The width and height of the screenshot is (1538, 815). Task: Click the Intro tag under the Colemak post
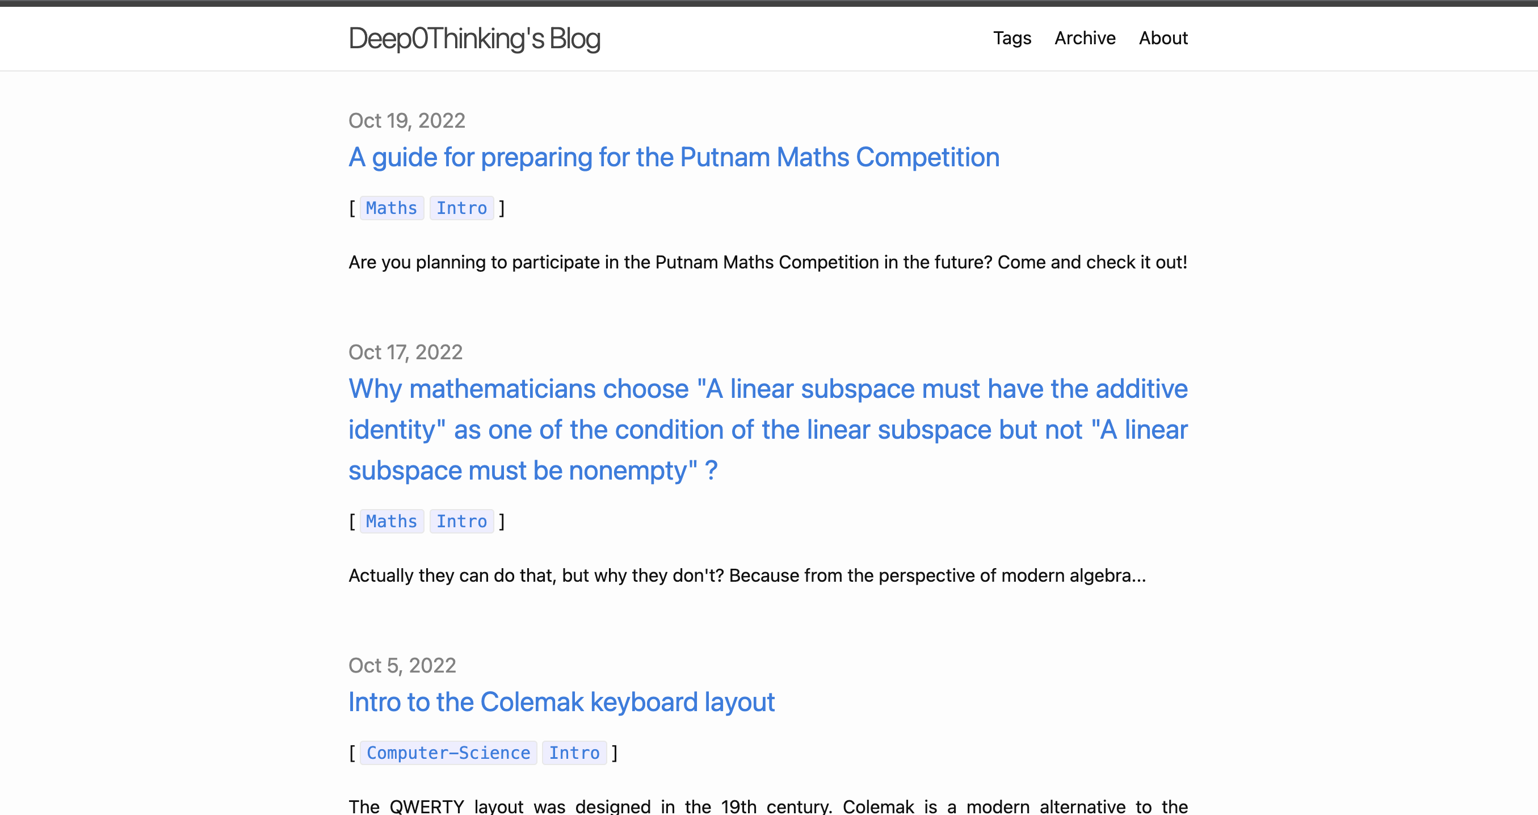pyautogui.click(x=574, y=753)
